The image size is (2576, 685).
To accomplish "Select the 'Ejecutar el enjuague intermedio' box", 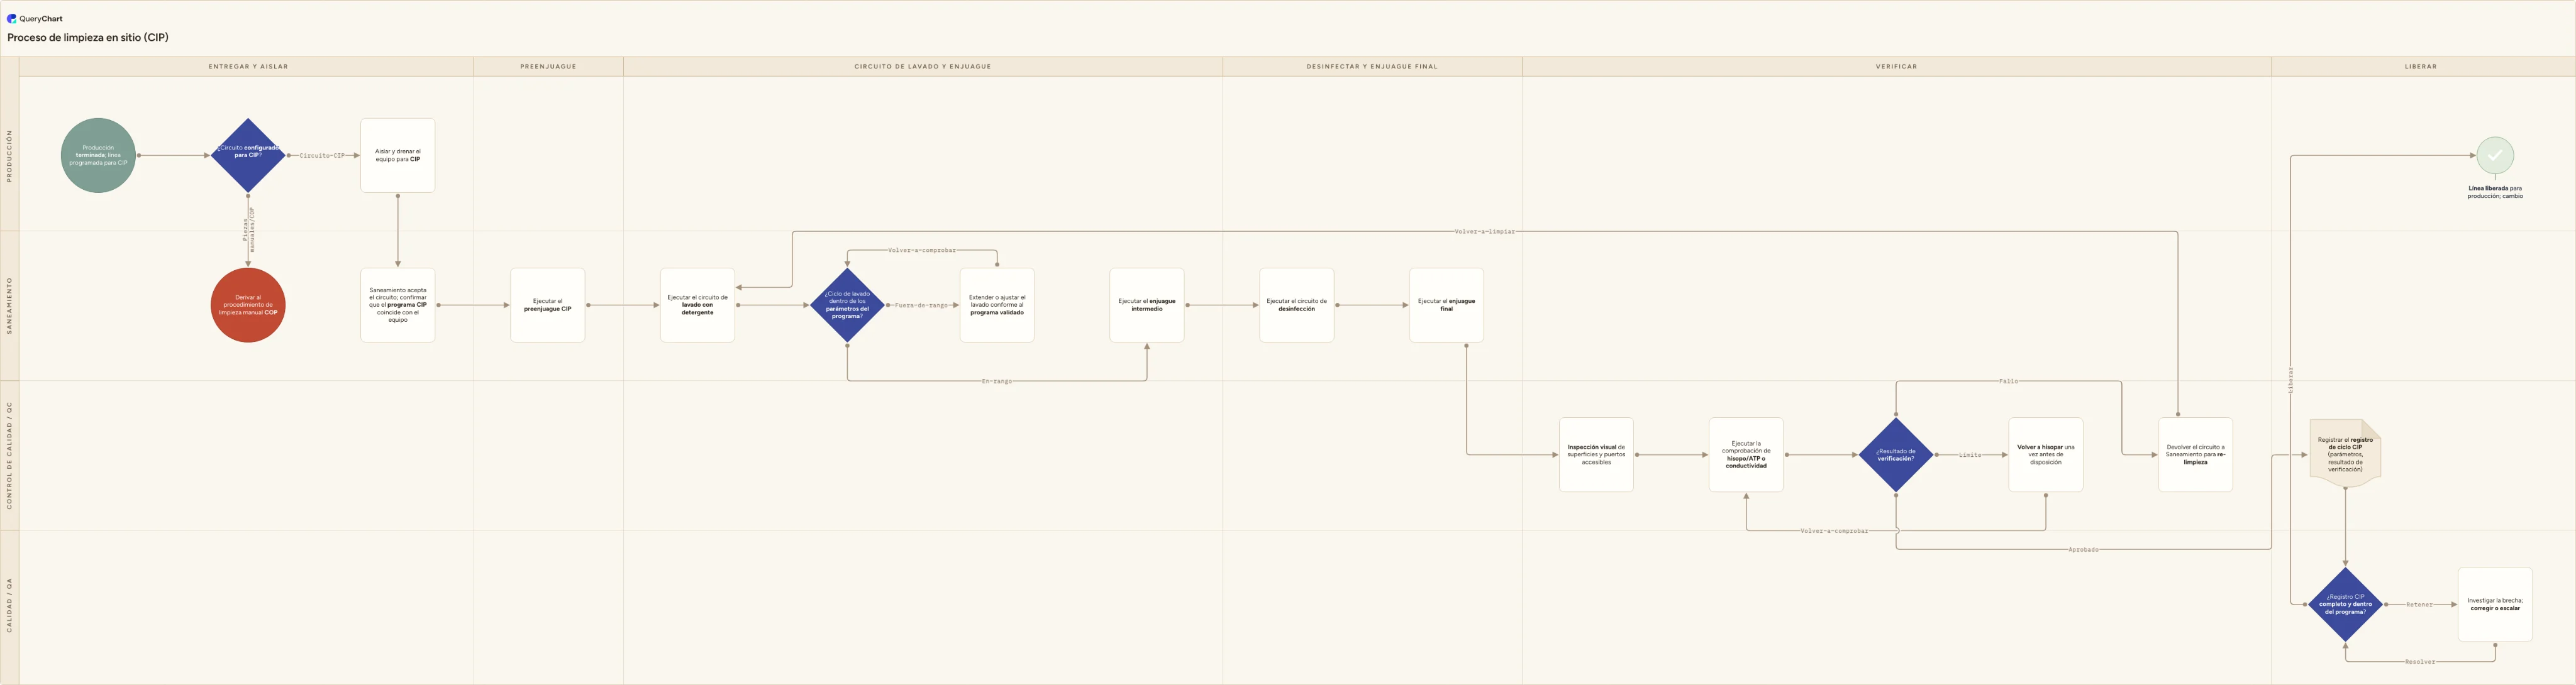I will click(1147, 305).
